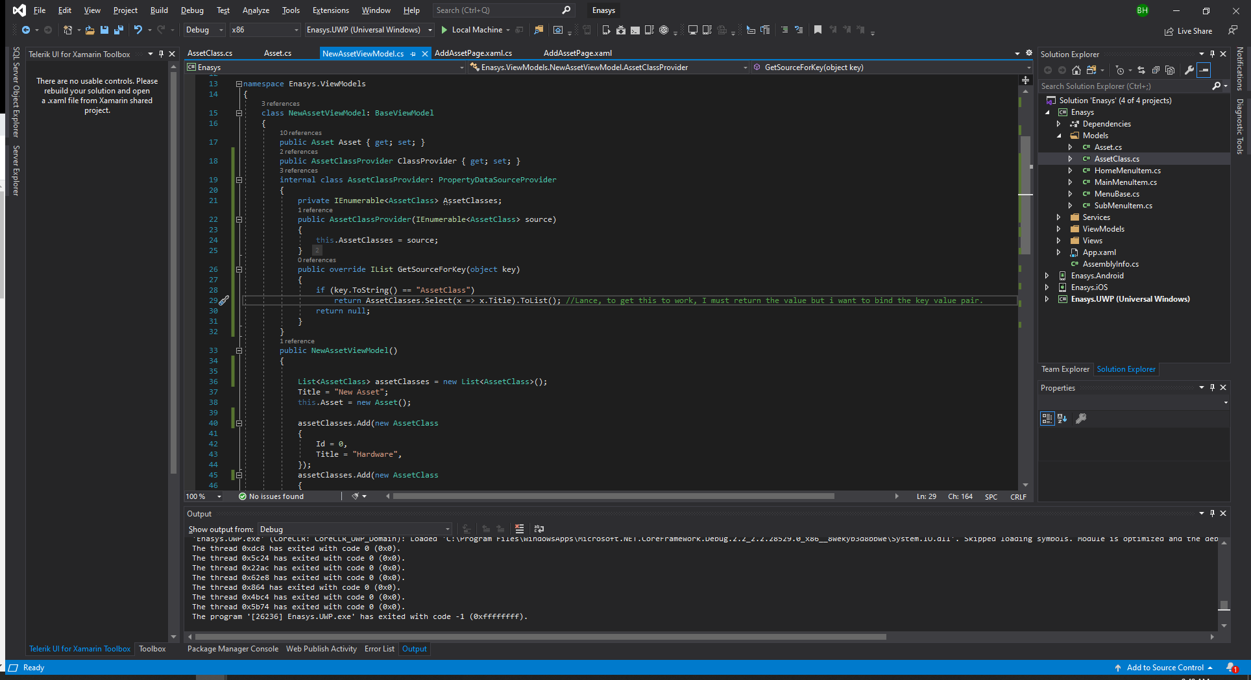Open the 'Show output from' dropdown

coord(354,529)
